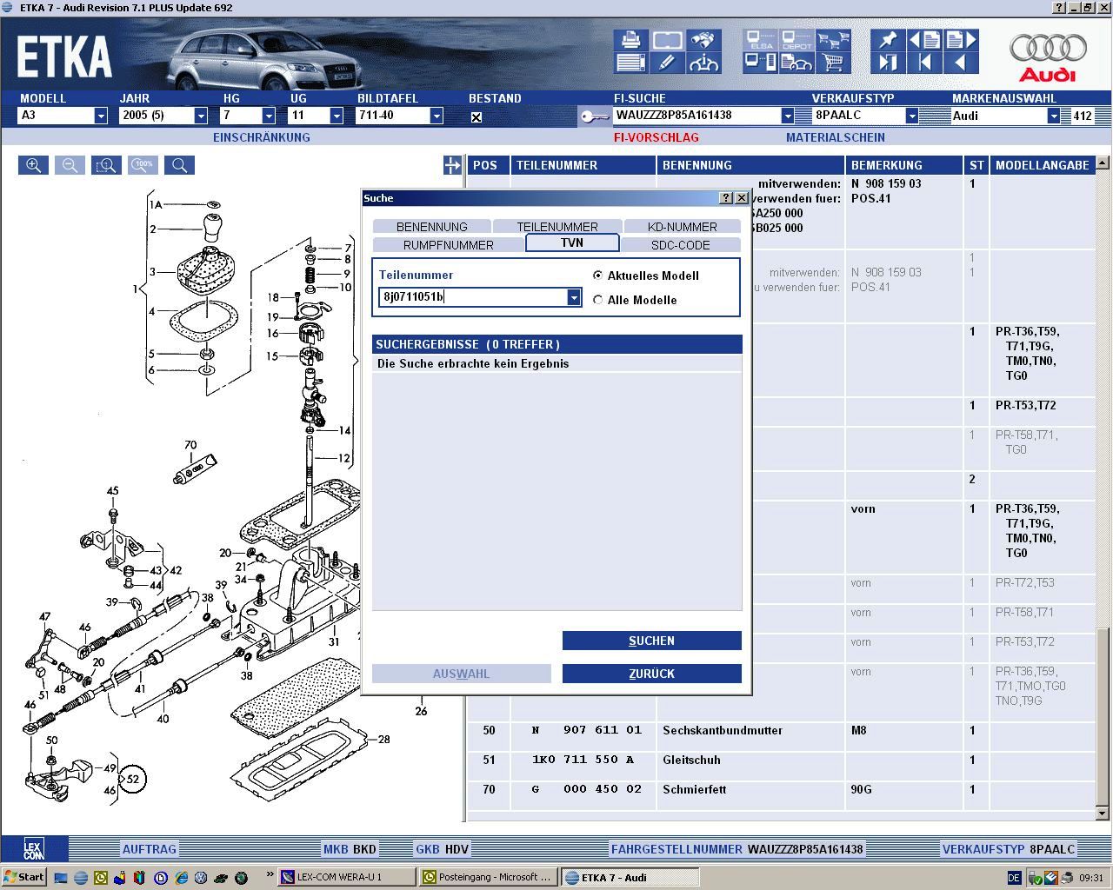
Task: Go to previous page document icon
Action: pyautogui.click(x=924, y=41)
